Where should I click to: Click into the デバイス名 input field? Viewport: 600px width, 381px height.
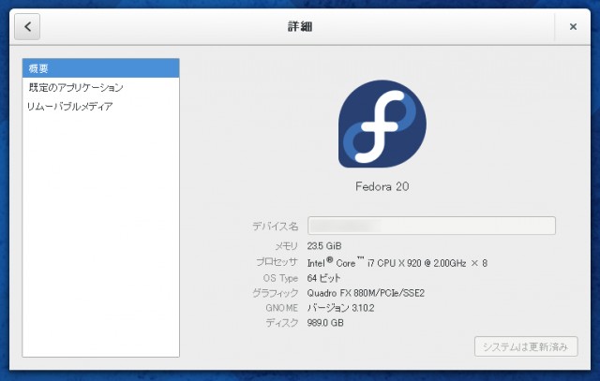coord(431,226)
